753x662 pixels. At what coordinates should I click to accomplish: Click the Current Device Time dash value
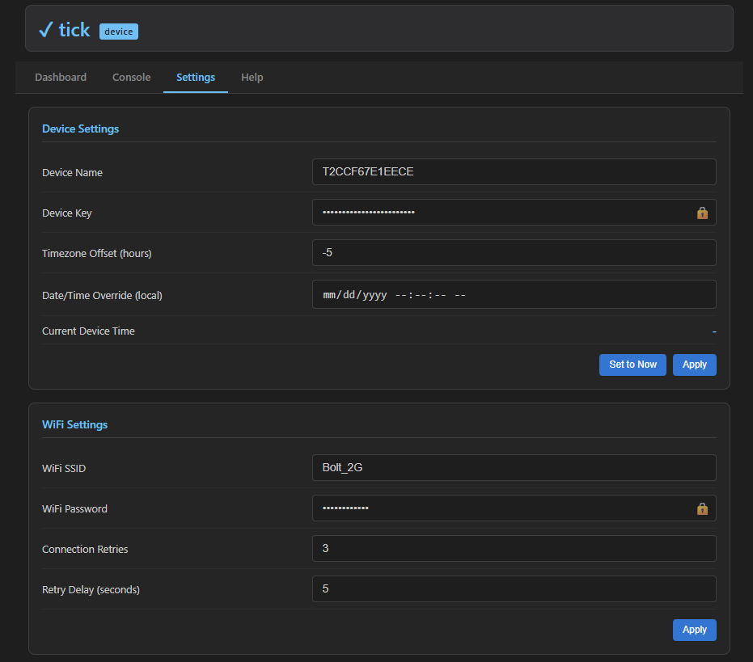pos(713,331)
